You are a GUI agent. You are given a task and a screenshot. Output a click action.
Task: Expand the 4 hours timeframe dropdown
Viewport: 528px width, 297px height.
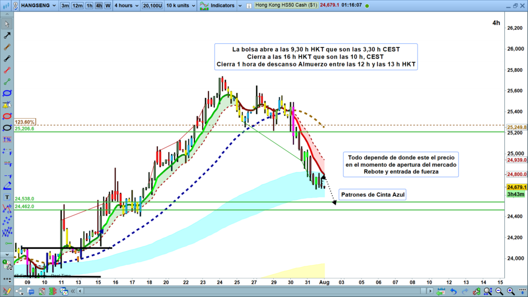tap(126, 6)
